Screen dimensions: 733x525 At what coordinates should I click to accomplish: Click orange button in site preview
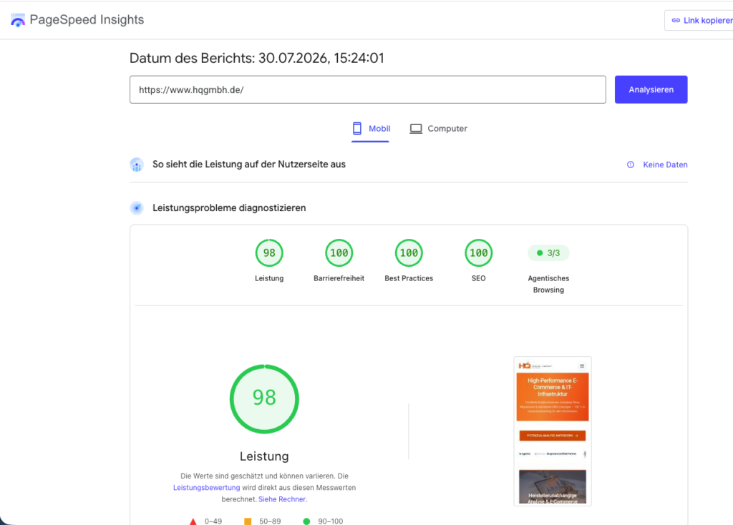pos(553,436)
